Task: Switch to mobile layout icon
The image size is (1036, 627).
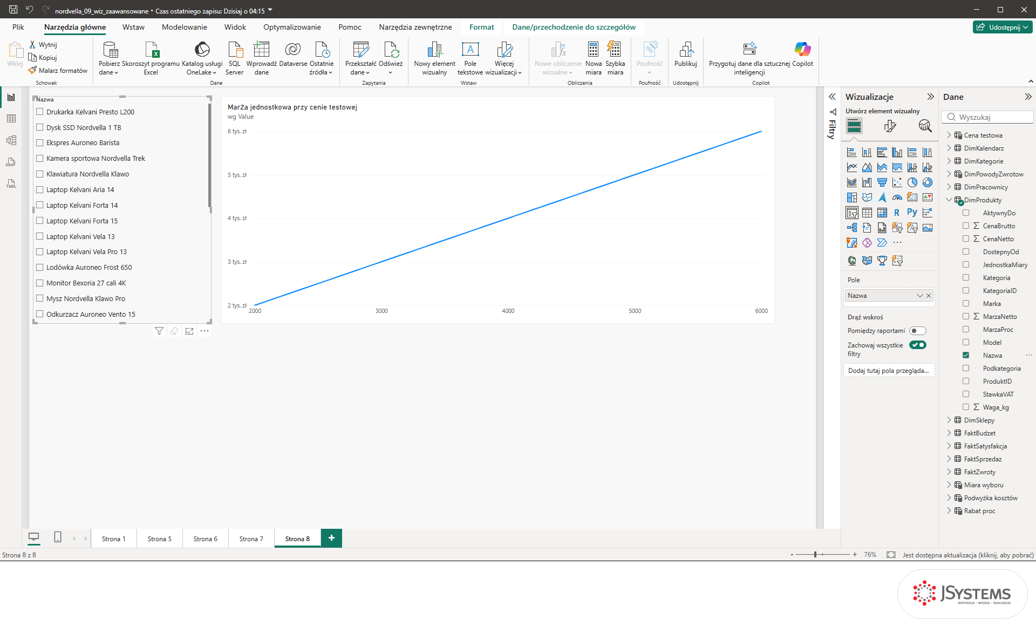Action: tap(58, 537)
